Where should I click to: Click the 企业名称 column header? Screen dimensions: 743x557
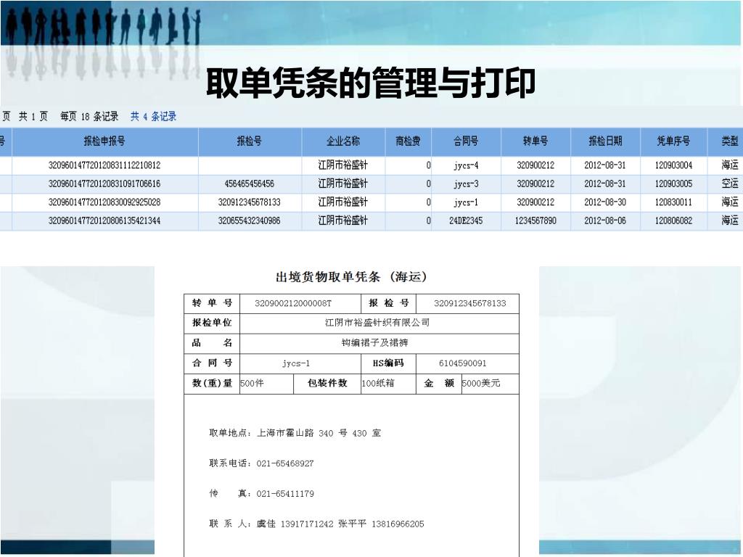point(343,141)
